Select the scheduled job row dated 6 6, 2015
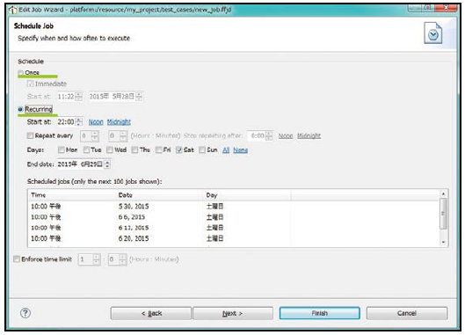The height and width of the screenshot is (335, 465). point(234,217)
